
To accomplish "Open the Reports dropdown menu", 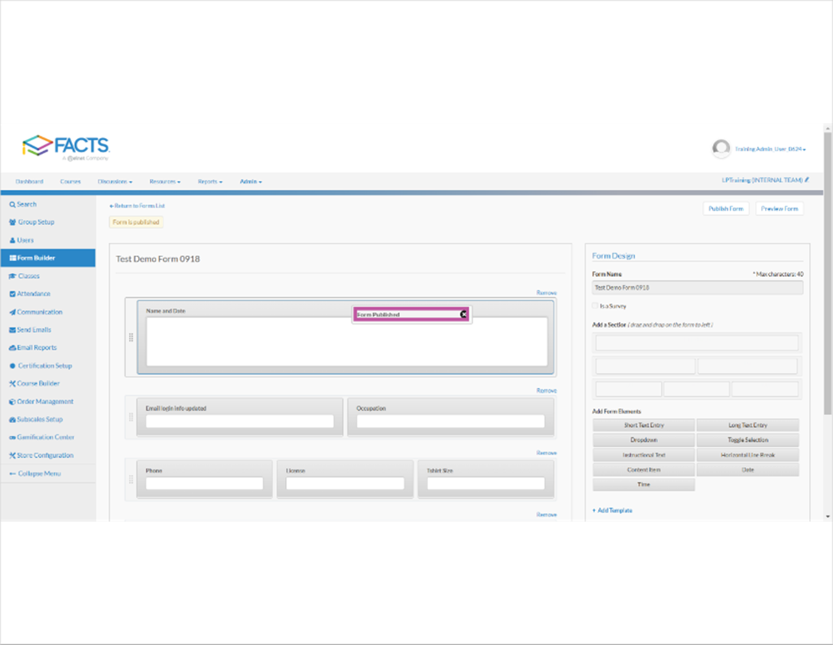I will coord(210,181).
